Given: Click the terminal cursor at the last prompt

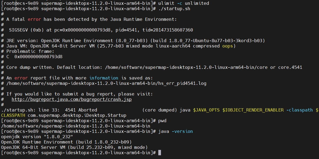Looking at the screenshot, I should point(159,153).
